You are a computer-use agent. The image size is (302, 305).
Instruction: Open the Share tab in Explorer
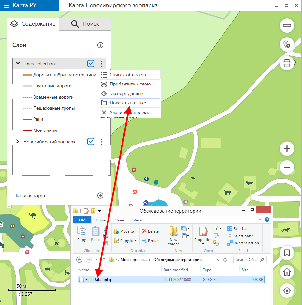119,220
